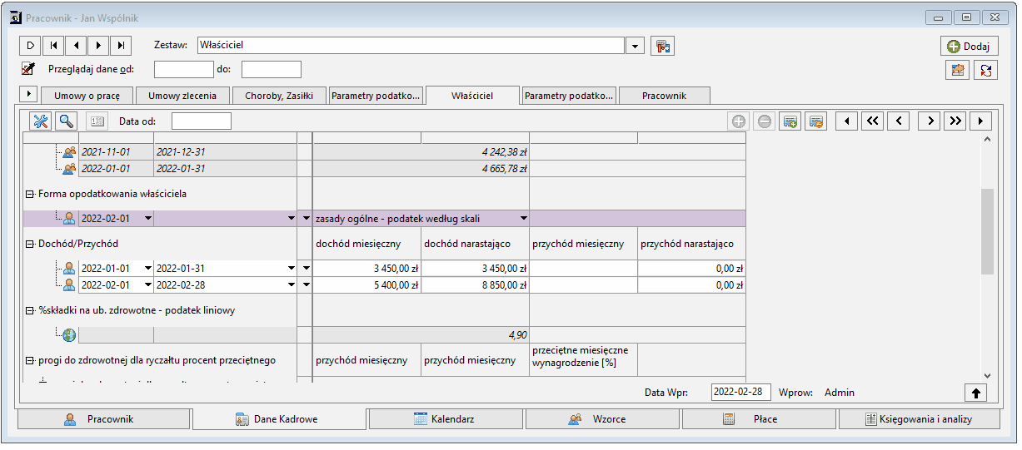The height and width of the screenshot is (450, 1022).
Task: Collapse the Dochód/Przychód section
Action: (x=30, y=244)
